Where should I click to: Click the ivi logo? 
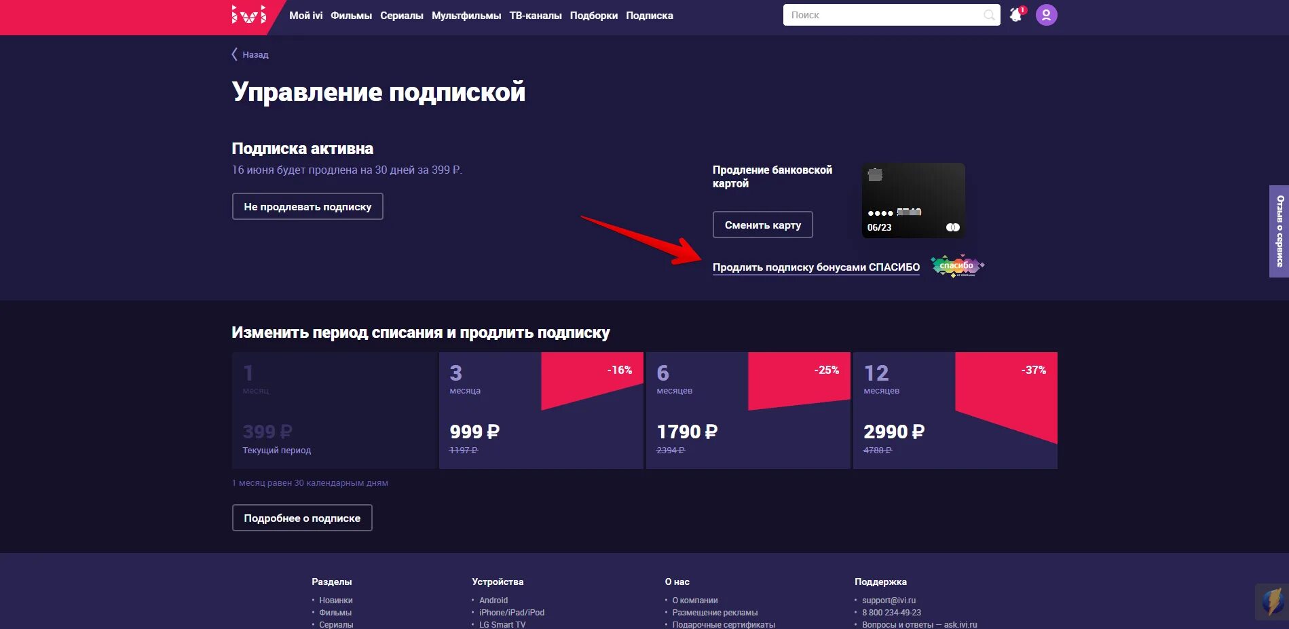(249, 15)
